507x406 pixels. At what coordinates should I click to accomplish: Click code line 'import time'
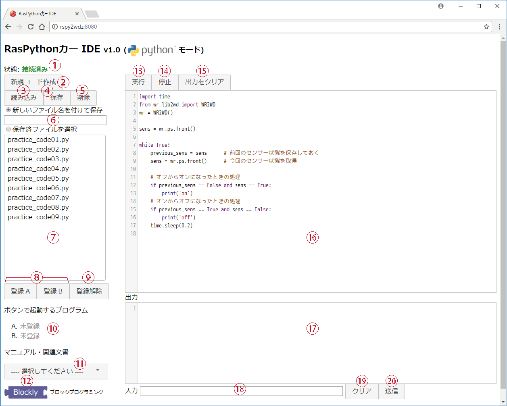[154, 96]
